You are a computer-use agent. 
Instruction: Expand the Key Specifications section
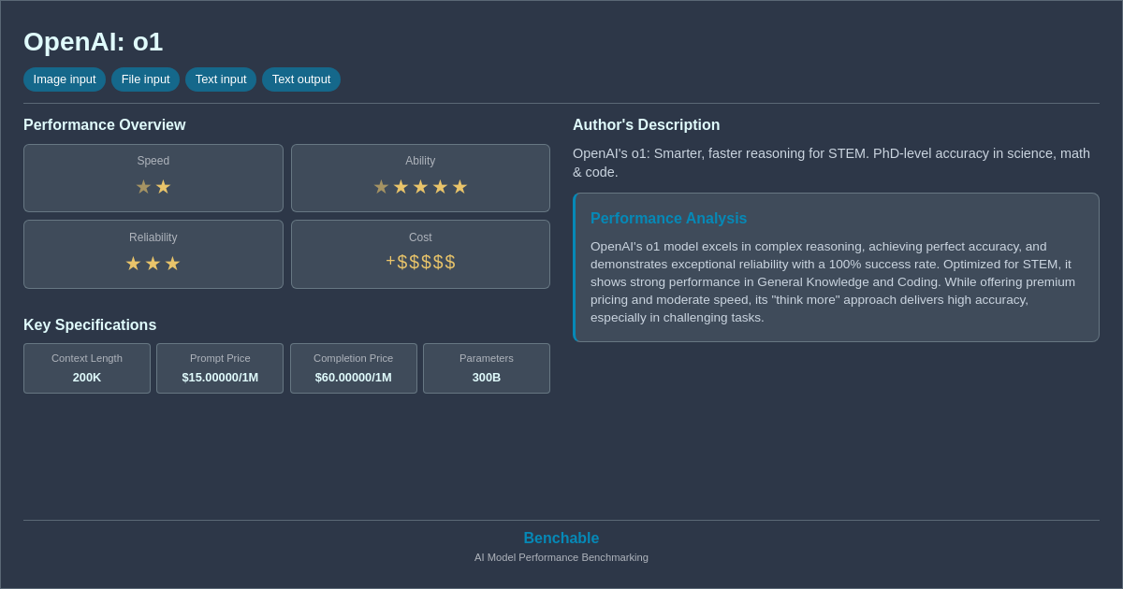(x=90, y=324)
